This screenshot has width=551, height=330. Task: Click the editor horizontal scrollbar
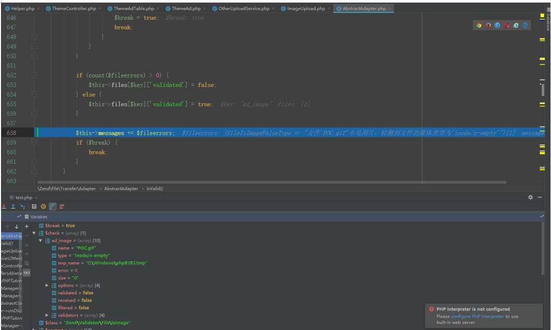pyautogui.click(x=272, y=182)
